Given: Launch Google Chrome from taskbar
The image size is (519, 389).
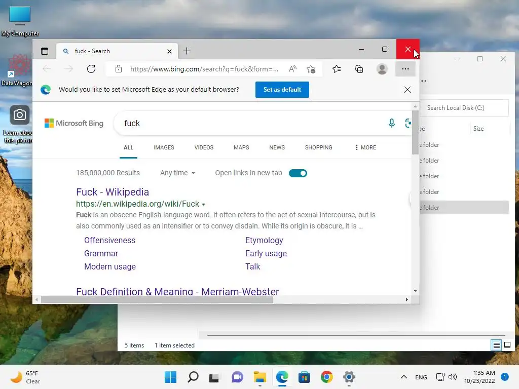Looking at the screenshot, I should pyautogui.click(x=327, y=377).
